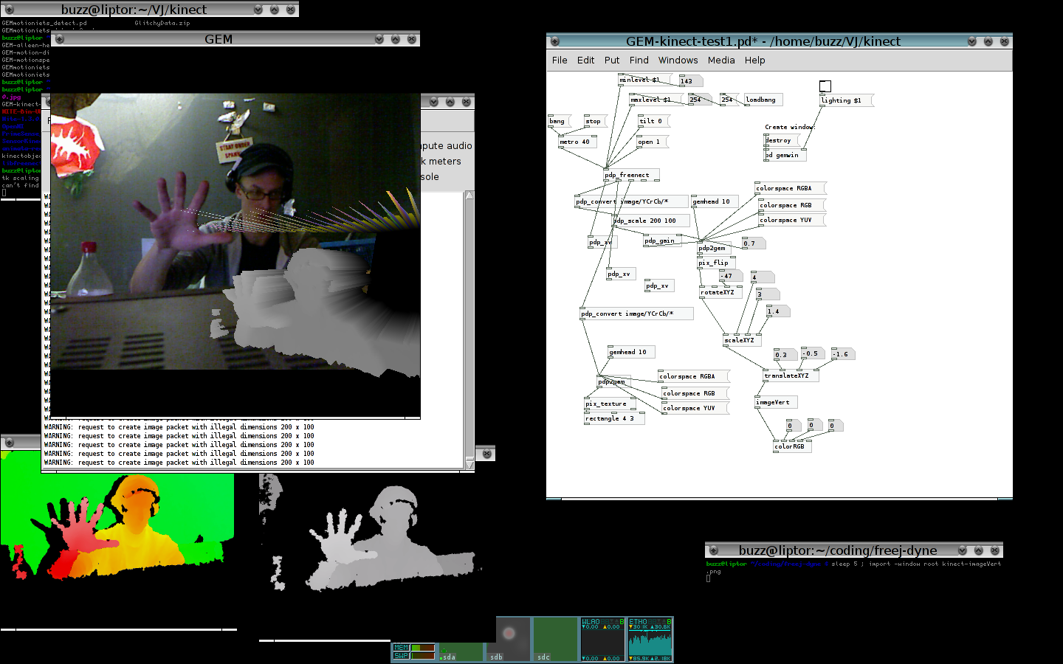The width and height of the screenshot is (1063, 664).
Task: Select the number box showing -1.6
Action: click(844, 354)
